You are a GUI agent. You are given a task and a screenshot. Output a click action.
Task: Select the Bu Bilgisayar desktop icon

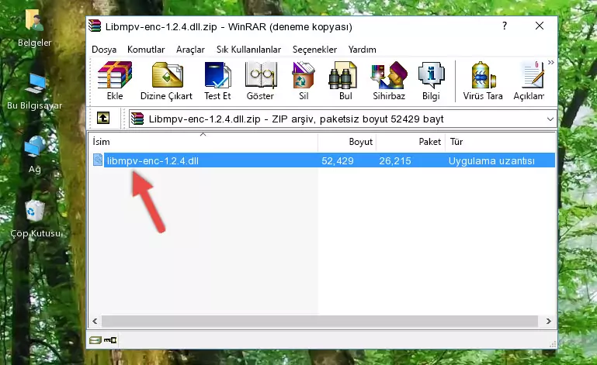click(35, 92)
